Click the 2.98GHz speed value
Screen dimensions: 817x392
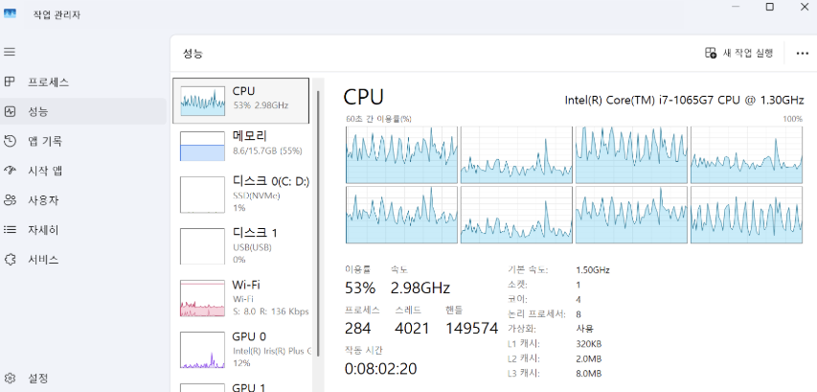tap(420, 288)
